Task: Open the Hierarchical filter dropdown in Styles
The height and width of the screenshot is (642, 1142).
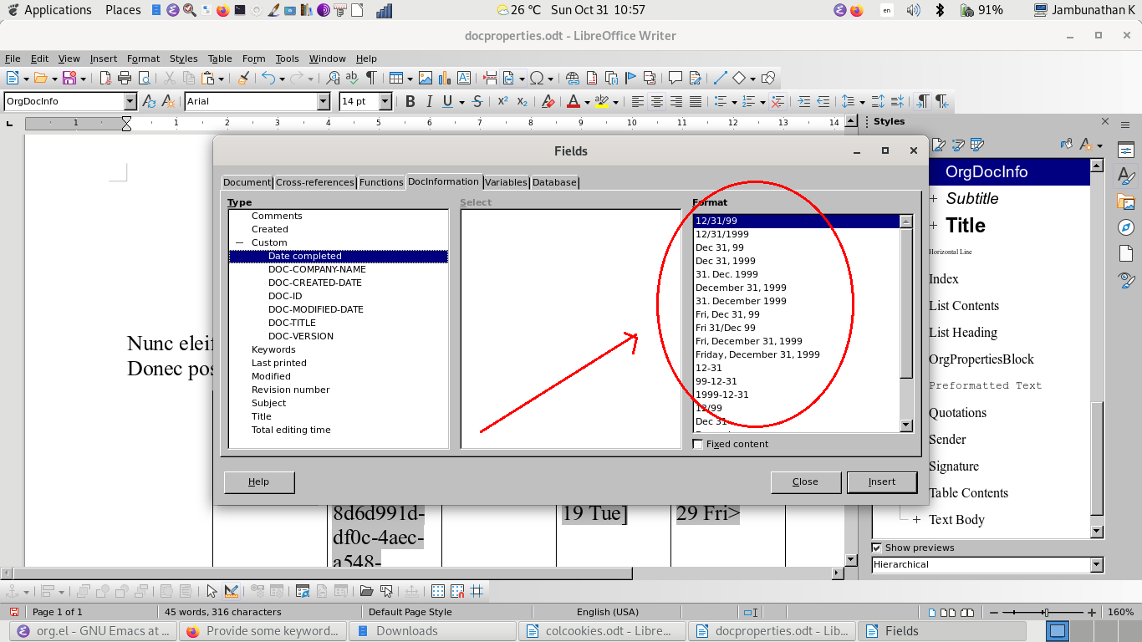Action: (x=1097, y=565)
